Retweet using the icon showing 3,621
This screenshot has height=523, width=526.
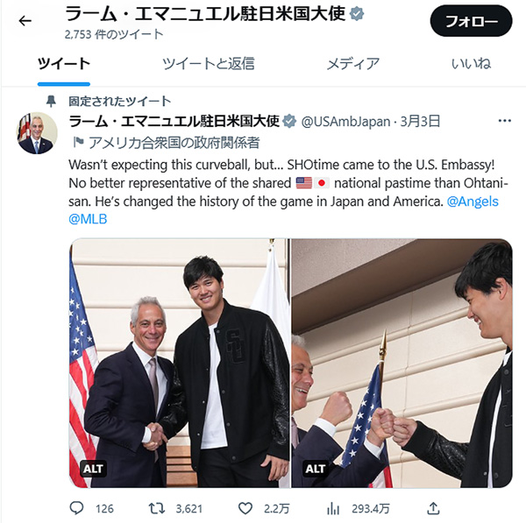point(157,509)
